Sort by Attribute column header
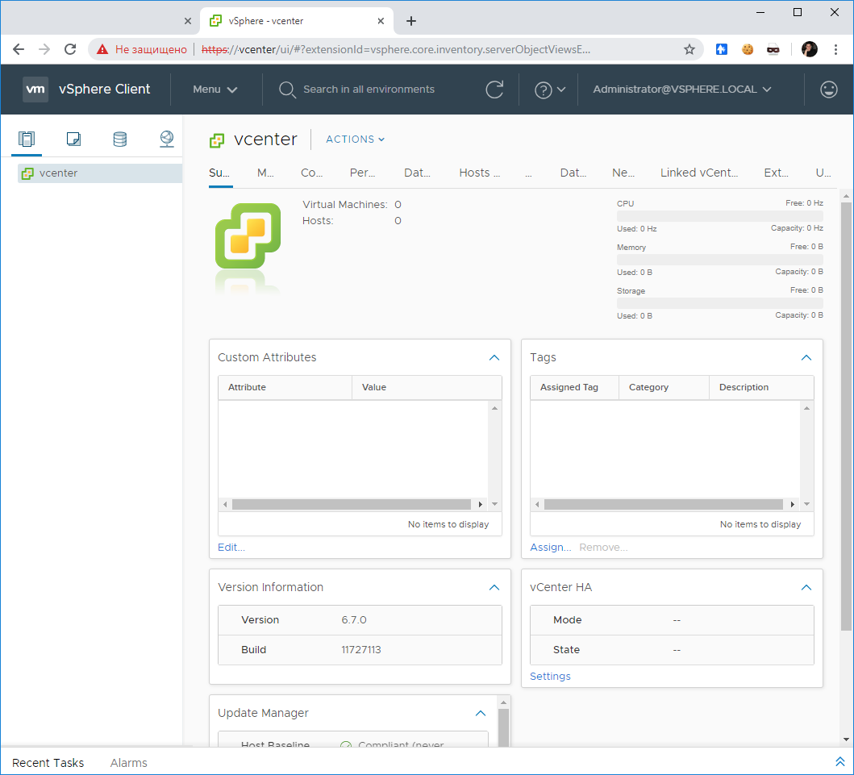854x775 pixels. pyautogui.click(x=285, y=387)
